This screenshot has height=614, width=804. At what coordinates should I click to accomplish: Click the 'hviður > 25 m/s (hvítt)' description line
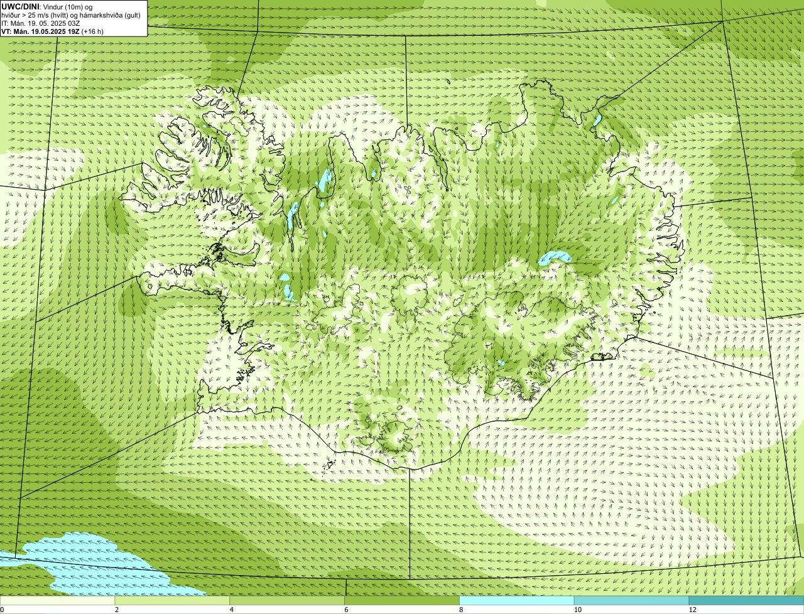[x=71, y=14]
